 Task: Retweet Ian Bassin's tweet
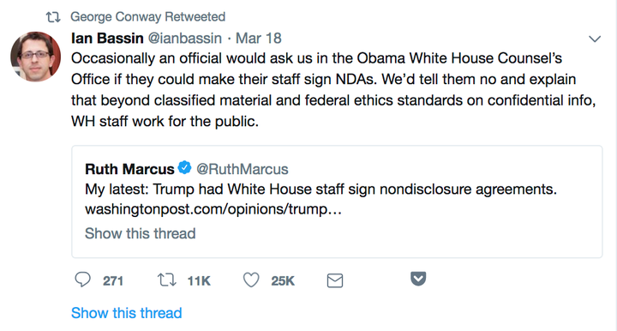point(167,280)
